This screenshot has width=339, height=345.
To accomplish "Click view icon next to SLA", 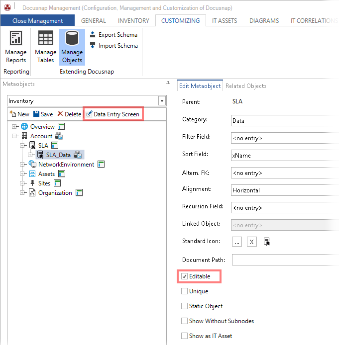I will tap(55, 145).
